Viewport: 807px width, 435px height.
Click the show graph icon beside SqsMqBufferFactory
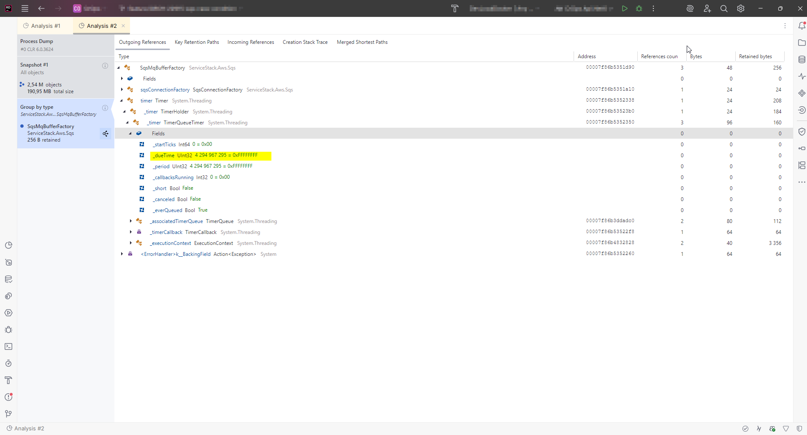coord(106,134)
